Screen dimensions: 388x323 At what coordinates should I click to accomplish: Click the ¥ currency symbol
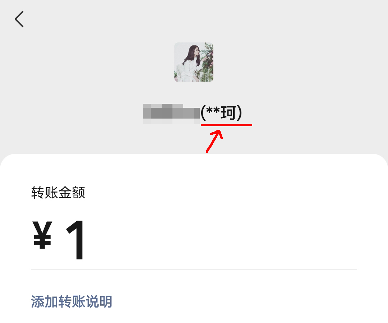(x=42, y=235)
